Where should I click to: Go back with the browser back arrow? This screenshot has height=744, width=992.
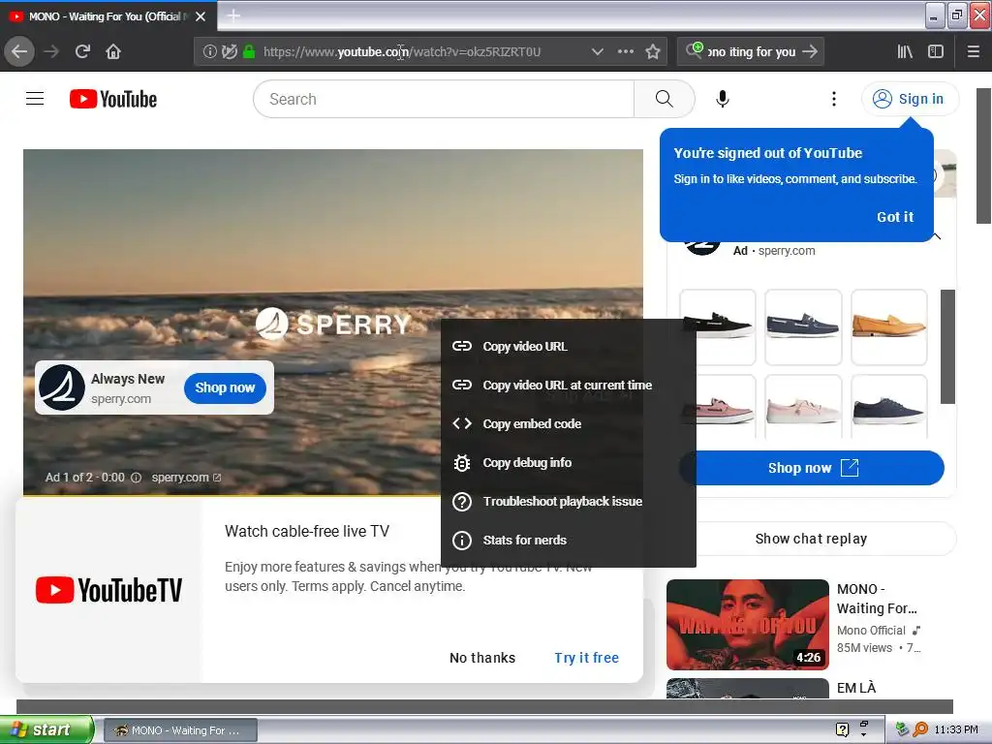(19, 51)
